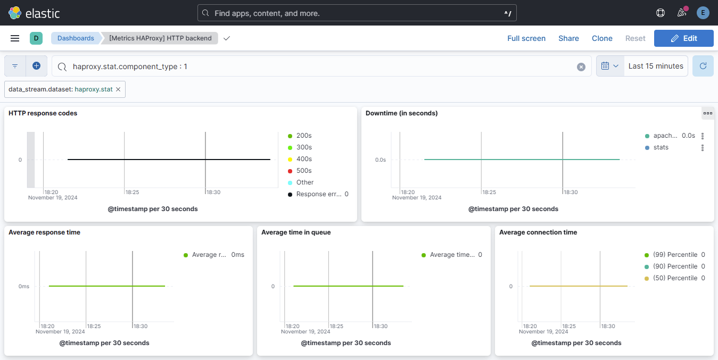The width and height of the screenshot is (718, 360).
Task: Open the filter options menu icon
Action: coord(15,66)
